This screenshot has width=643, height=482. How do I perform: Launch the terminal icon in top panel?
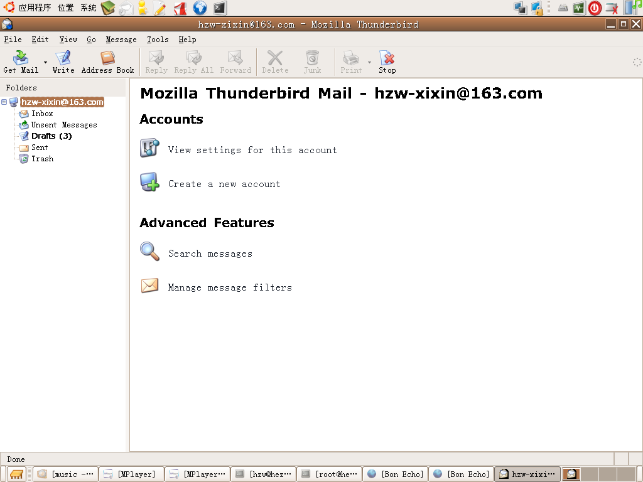click(220, 8)
